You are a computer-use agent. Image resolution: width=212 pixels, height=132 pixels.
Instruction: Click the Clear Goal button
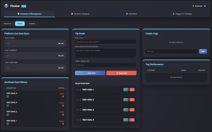(121, 73)
